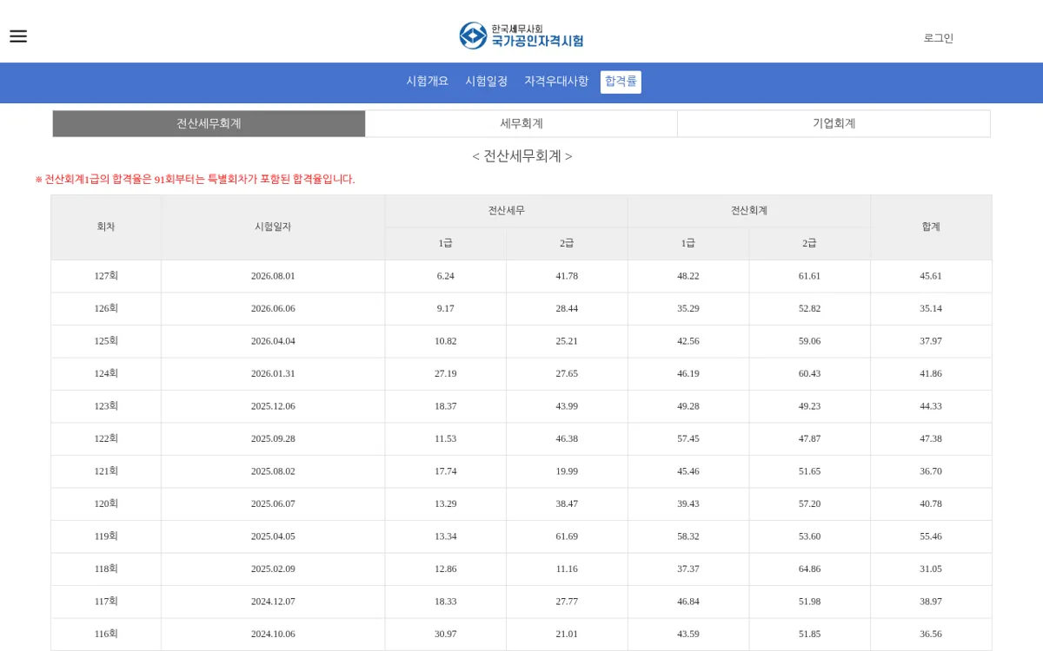
Task: Click the 시험일자 column header
Action: coord(273,227)
